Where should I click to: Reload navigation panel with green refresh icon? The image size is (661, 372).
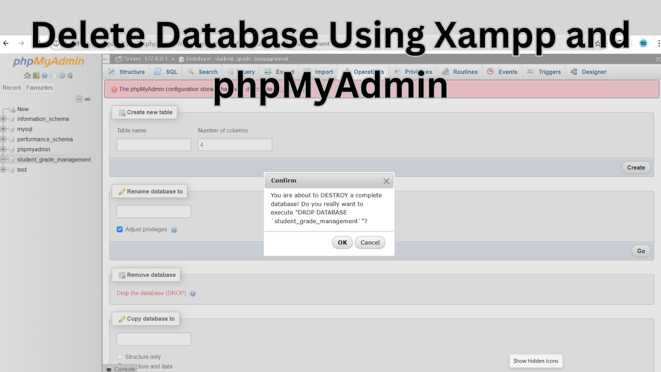(x=70, y=75)
